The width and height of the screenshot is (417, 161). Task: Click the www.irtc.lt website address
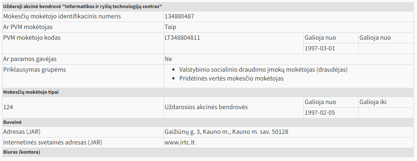pyautogui.click(x=180, y=142)
